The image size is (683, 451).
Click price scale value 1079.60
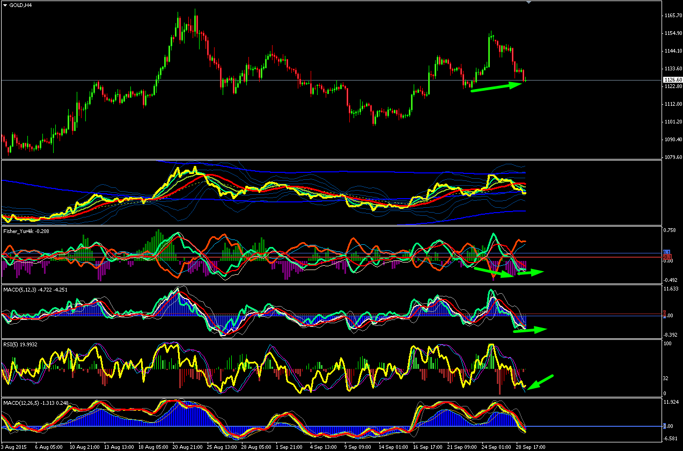[x=672, y=157]
